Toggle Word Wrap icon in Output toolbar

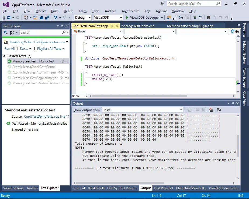point(219,110)
